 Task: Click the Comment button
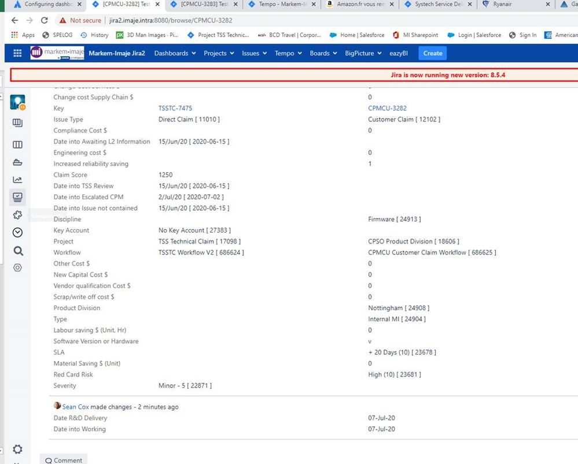tap(64, 460)
